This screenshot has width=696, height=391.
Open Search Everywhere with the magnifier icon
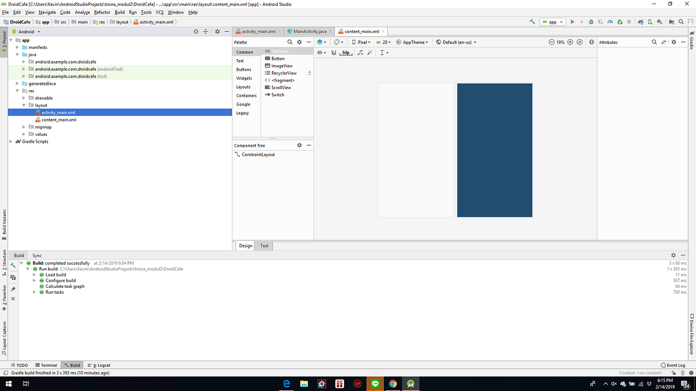(x=681, y=22)
